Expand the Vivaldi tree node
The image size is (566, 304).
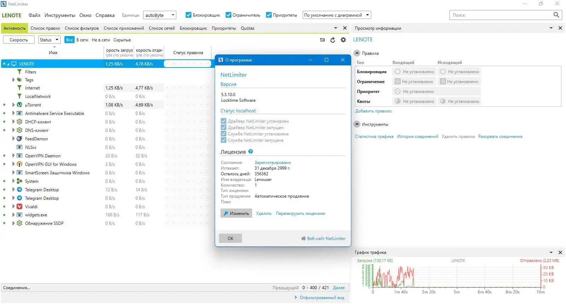13,207
